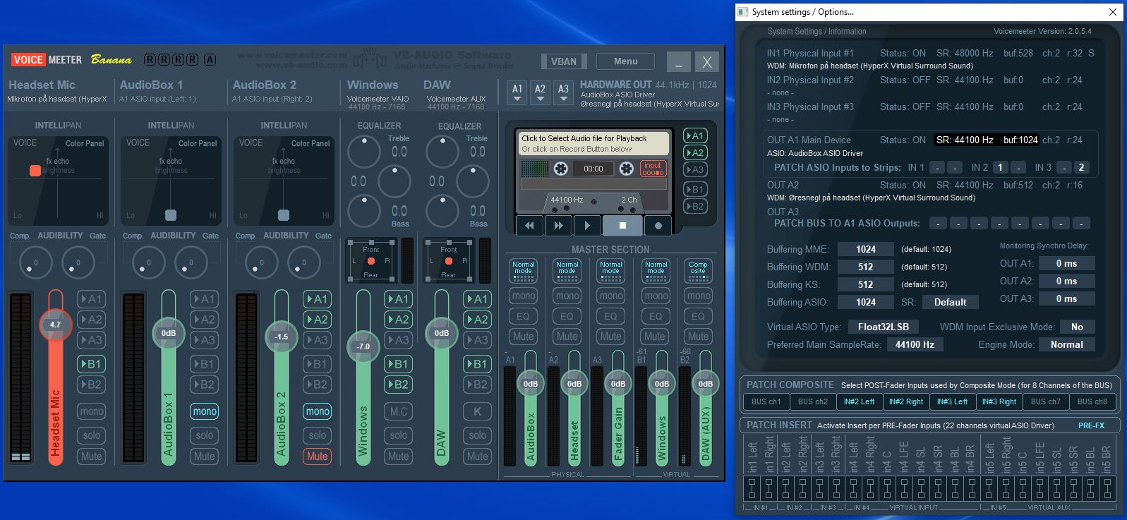Mute the B1 master bus
This screenshot has height=520, width=1127.
point(654,337)
